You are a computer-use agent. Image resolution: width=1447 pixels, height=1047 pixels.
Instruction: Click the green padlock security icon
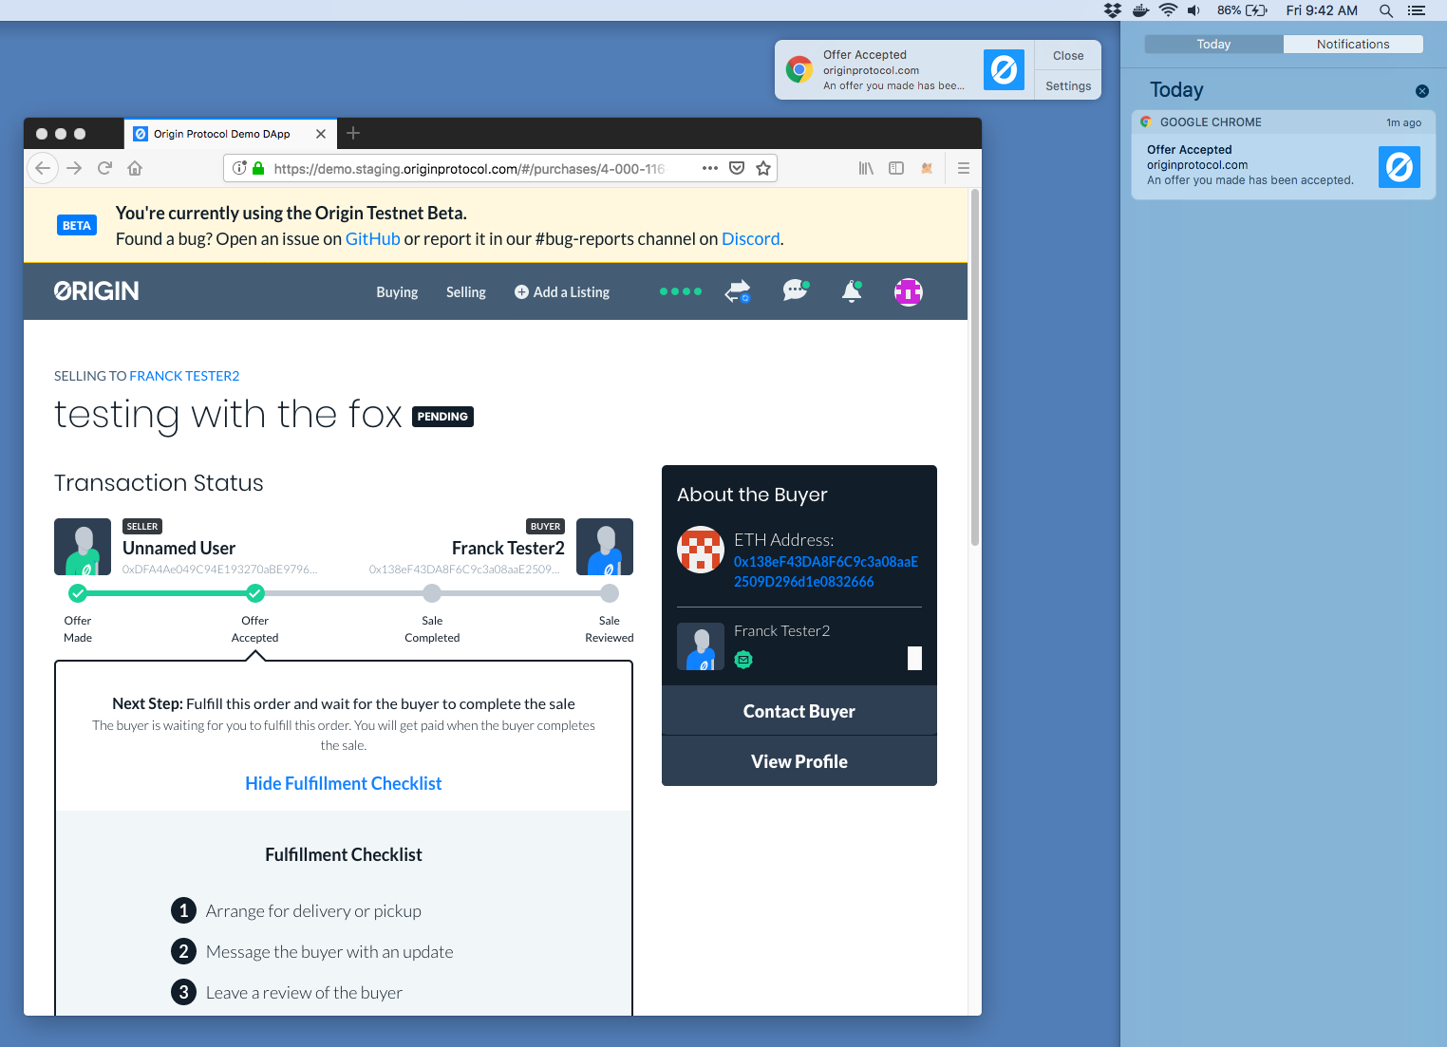point(257,168)
